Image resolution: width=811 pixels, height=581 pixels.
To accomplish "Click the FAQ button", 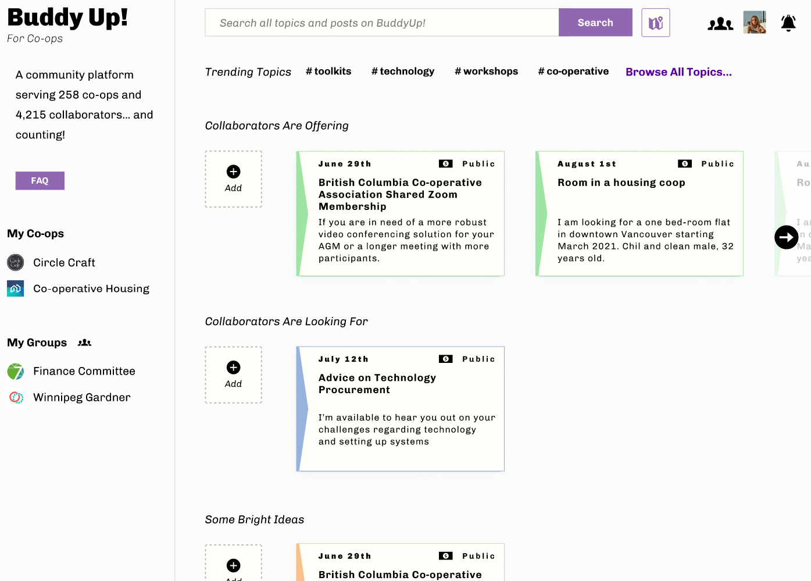I will (40, 181).
